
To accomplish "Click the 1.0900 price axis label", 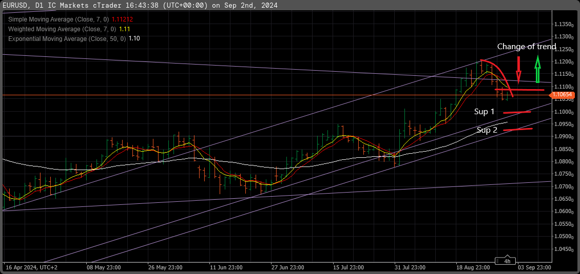I will point(563,137).
